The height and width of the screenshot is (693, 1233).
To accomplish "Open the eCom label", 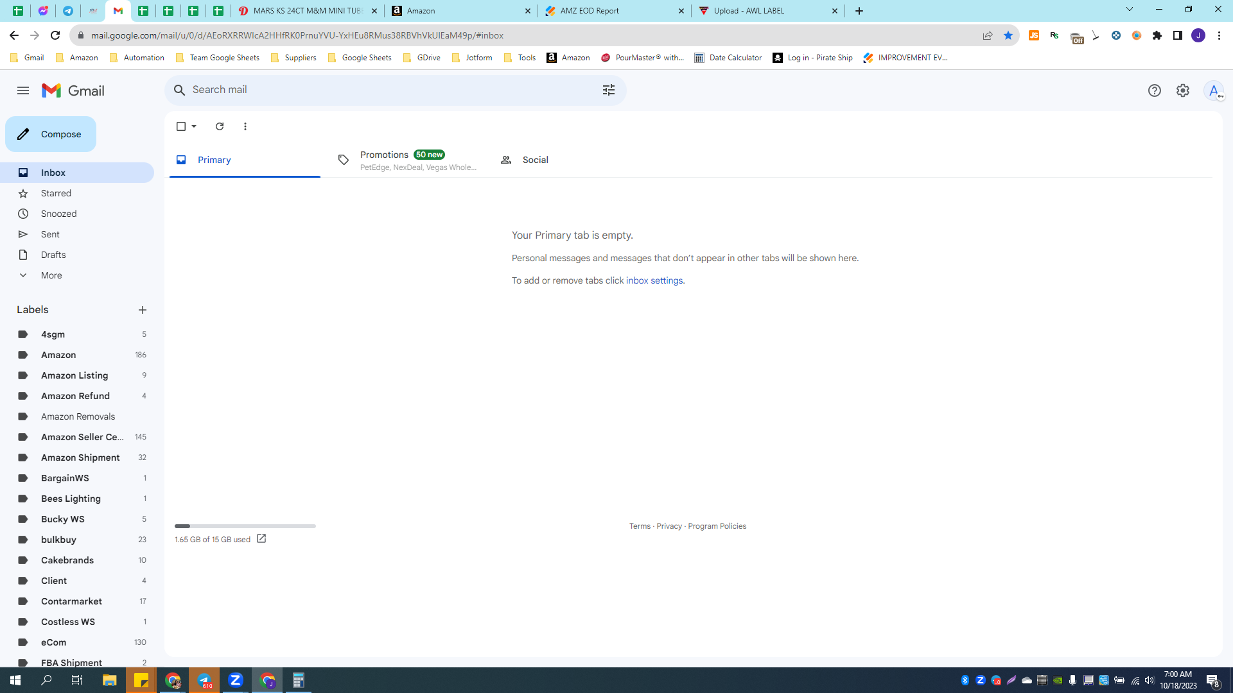I will coord(77,642).
